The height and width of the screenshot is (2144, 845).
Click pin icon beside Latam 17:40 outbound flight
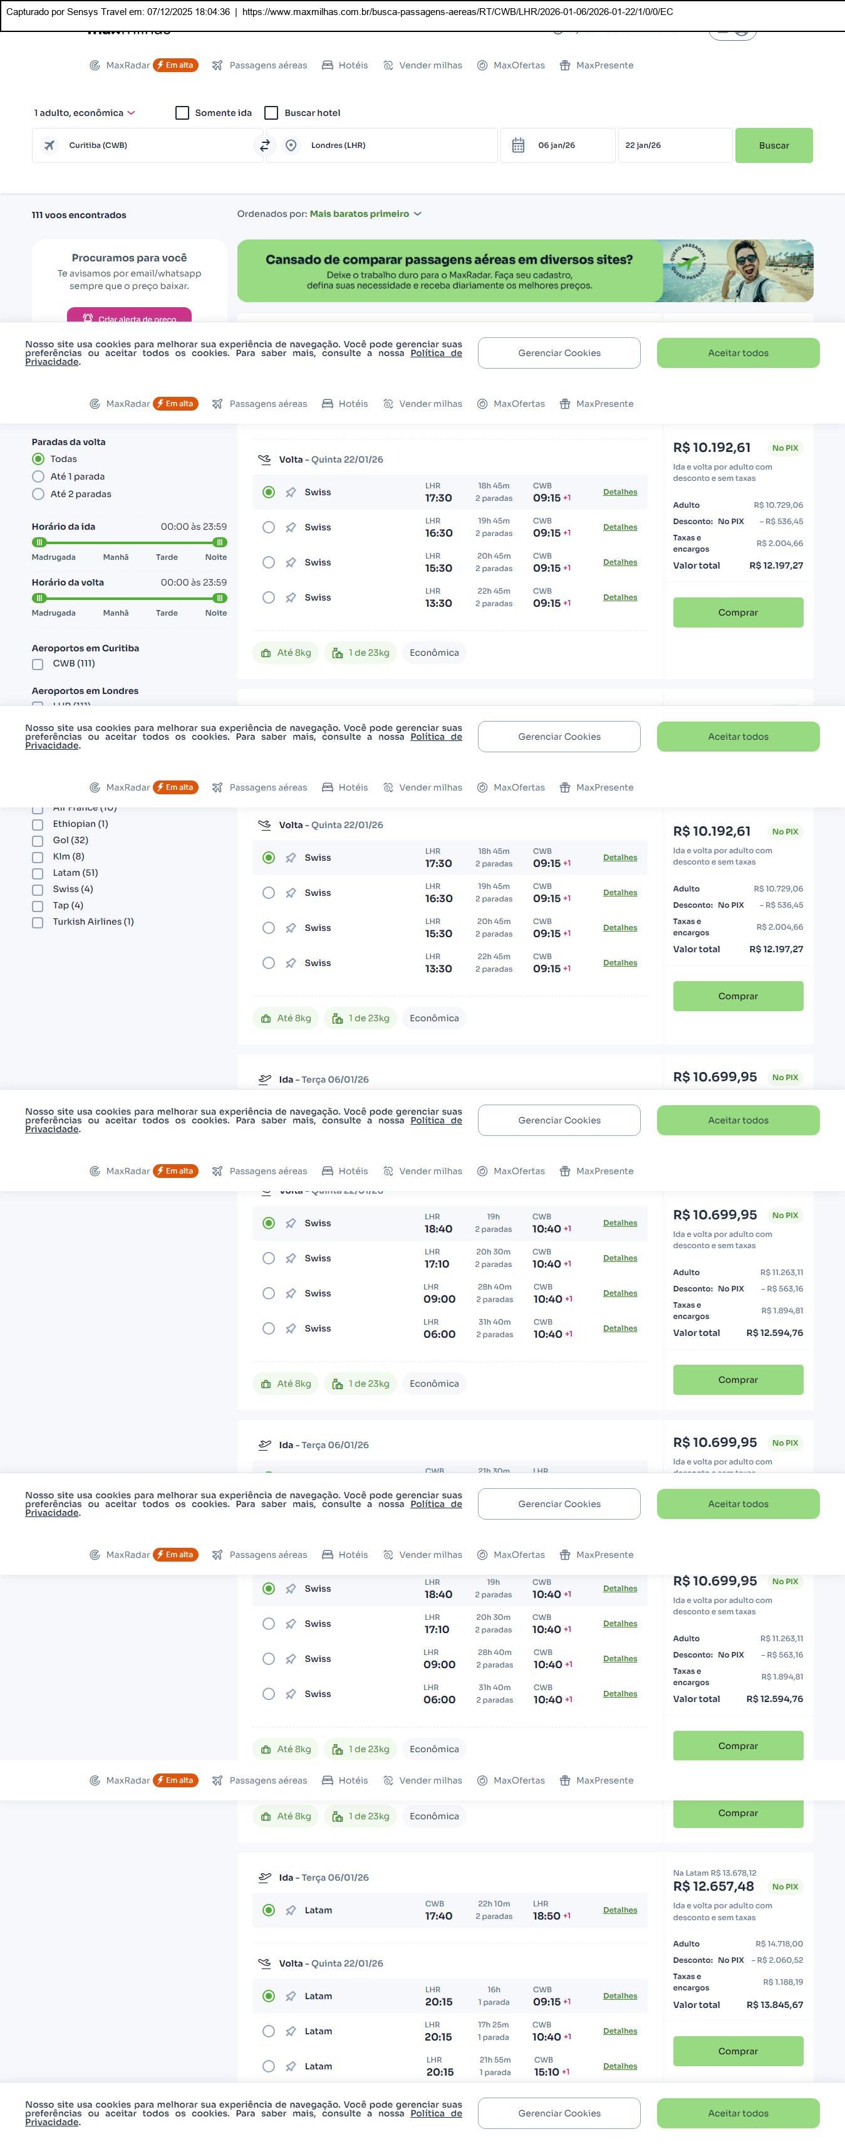click(290, 1910)
